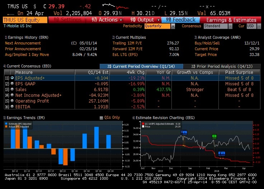Open the Periodicity Quarterly dropdown
This screenshot has width=264, height=189.
[157, 26]
